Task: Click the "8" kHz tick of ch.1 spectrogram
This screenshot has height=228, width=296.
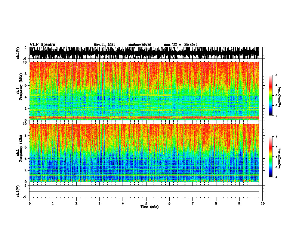Action: point(26,74)
